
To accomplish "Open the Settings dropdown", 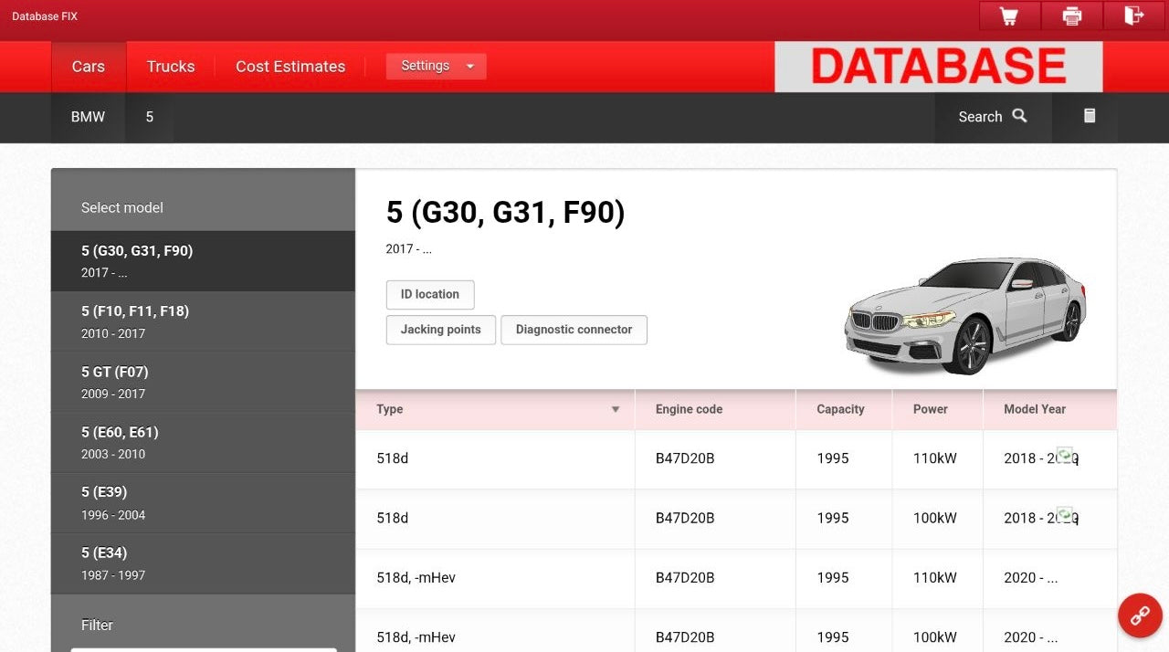I will 436,66.
